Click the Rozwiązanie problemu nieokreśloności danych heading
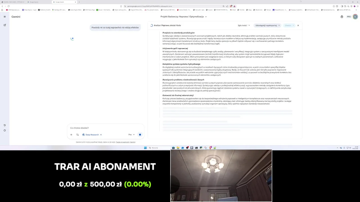 (183, 80)
